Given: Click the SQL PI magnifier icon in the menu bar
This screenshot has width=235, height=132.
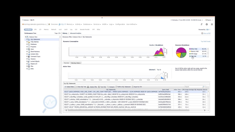Looking at the screenshot, I should 59,24.
